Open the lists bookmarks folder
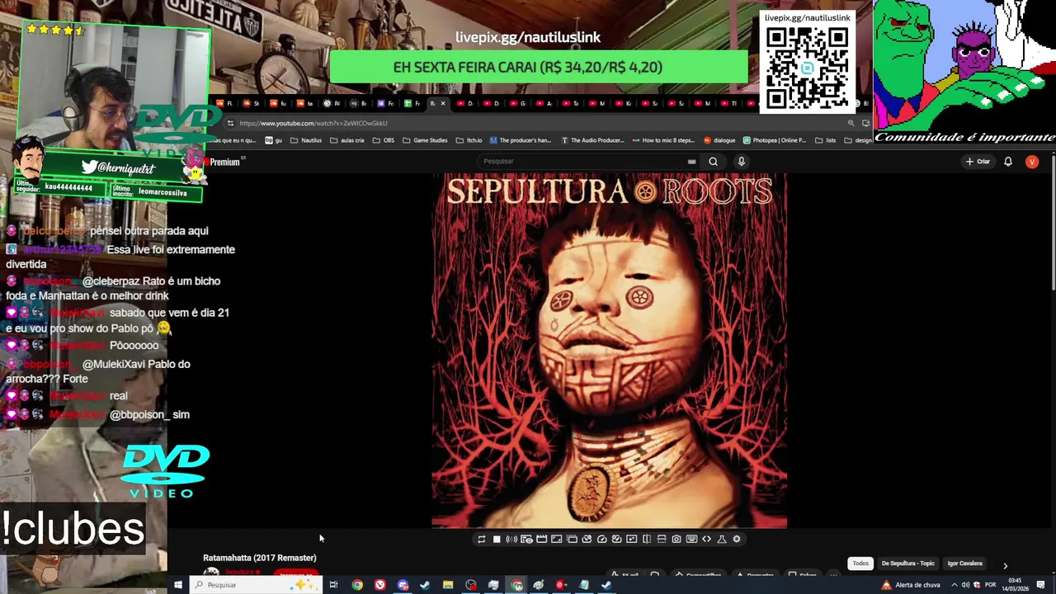 (x=825, y=140)
